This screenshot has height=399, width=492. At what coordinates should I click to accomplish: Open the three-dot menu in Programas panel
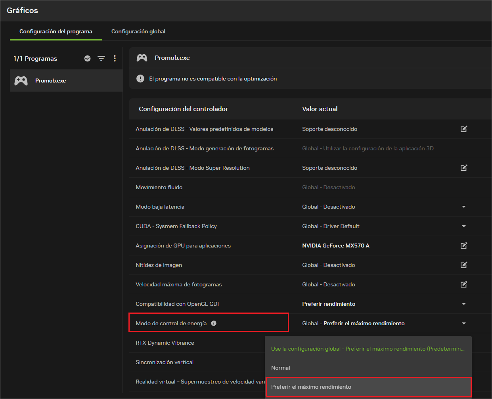115,58
